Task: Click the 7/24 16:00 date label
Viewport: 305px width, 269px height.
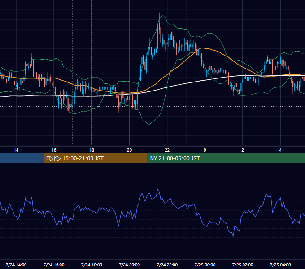Action: click(54, 265)
